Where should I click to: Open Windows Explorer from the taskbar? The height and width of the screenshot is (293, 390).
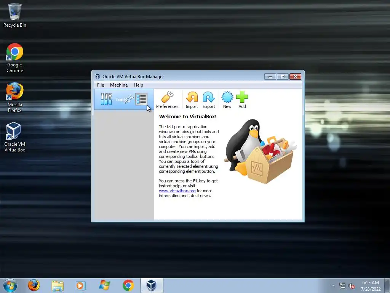point(58,285)
